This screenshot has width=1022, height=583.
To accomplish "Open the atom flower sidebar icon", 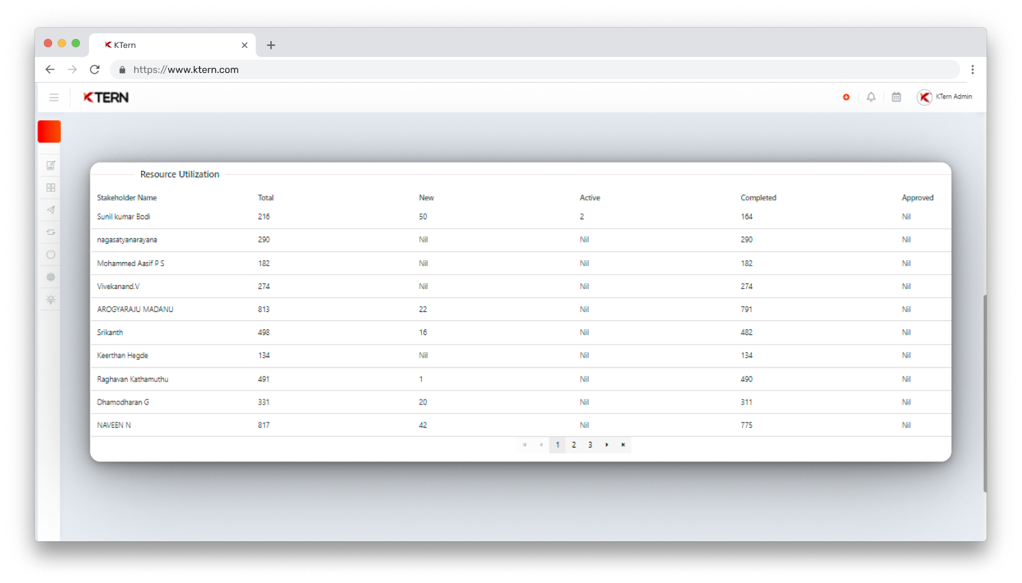I will [x=51, y=277].
